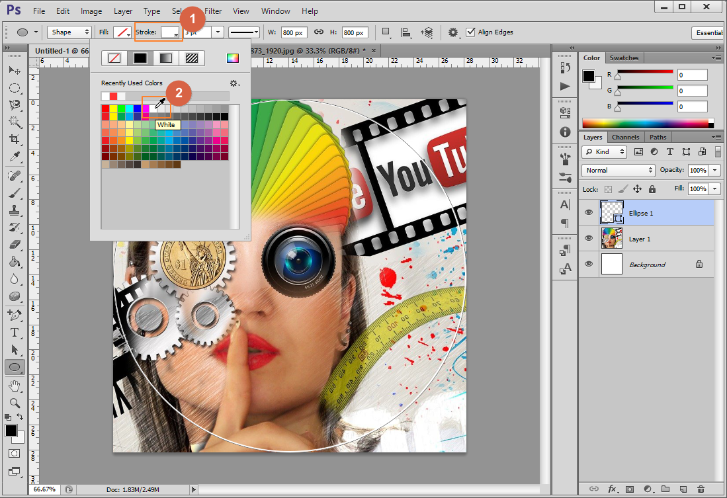Hide the Layer 1 layer
Viewport: 727px width, 498px height.
coord(588,238)
